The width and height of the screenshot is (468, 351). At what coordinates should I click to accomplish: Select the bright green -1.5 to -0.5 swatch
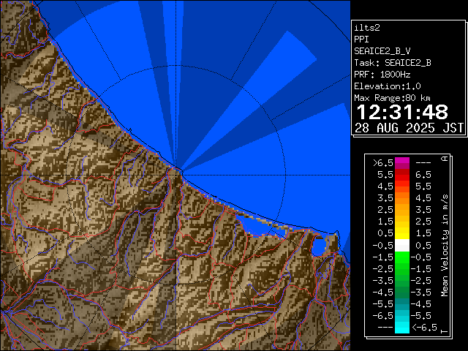(x=401, y=257)
